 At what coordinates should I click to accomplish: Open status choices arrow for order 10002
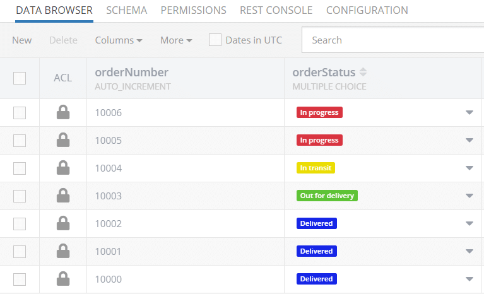pos(469,224)
